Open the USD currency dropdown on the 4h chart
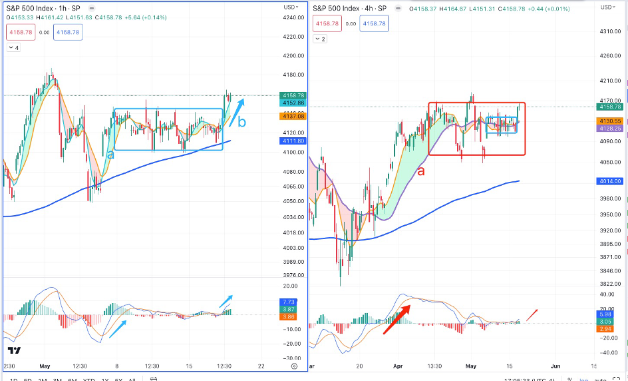Image resolution: width=628 pixels, height=381 pixels. tap(608, 7)
